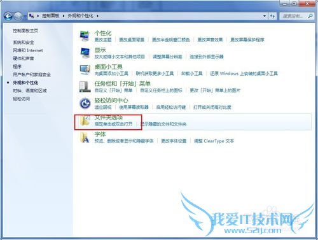Click the magnifier icon in search box
Viewport: 318px width, 240px height.
[x=310, y=16]
